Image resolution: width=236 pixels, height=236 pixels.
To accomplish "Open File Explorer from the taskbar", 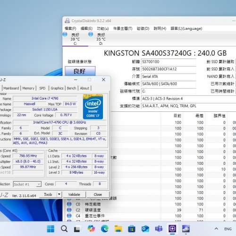I will 118,229.
